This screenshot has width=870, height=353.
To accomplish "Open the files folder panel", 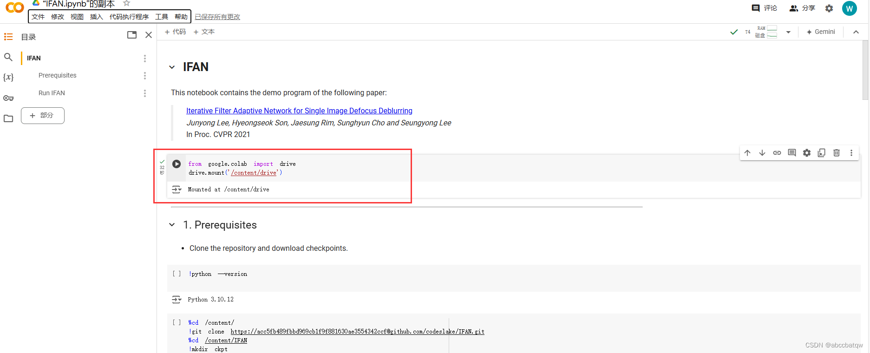I will click(x=8, y=118).
